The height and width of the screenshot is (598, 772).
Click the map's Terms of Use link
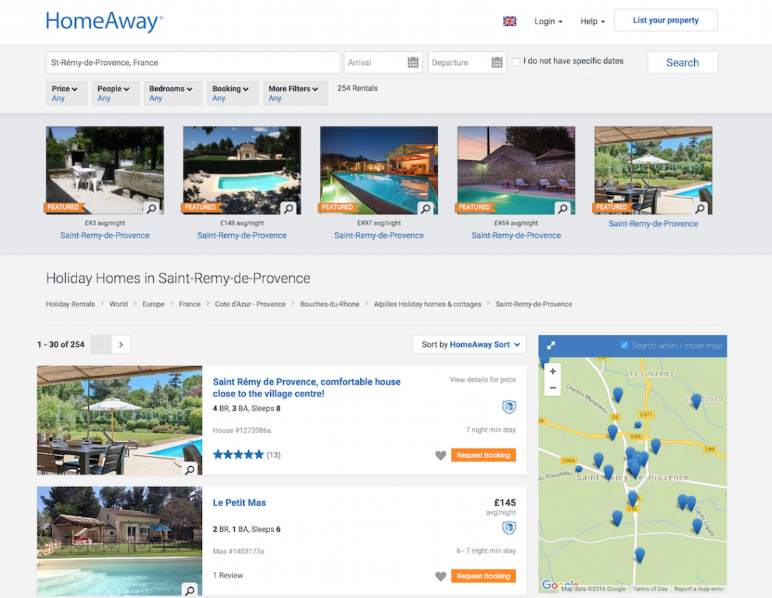650,589
